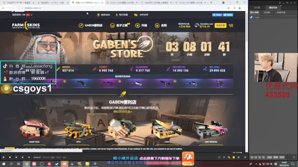This screenshot has height=167, width=298.
Task: Click the MIL-SPEC 29 895 428 counter
Action: point(214,69)
